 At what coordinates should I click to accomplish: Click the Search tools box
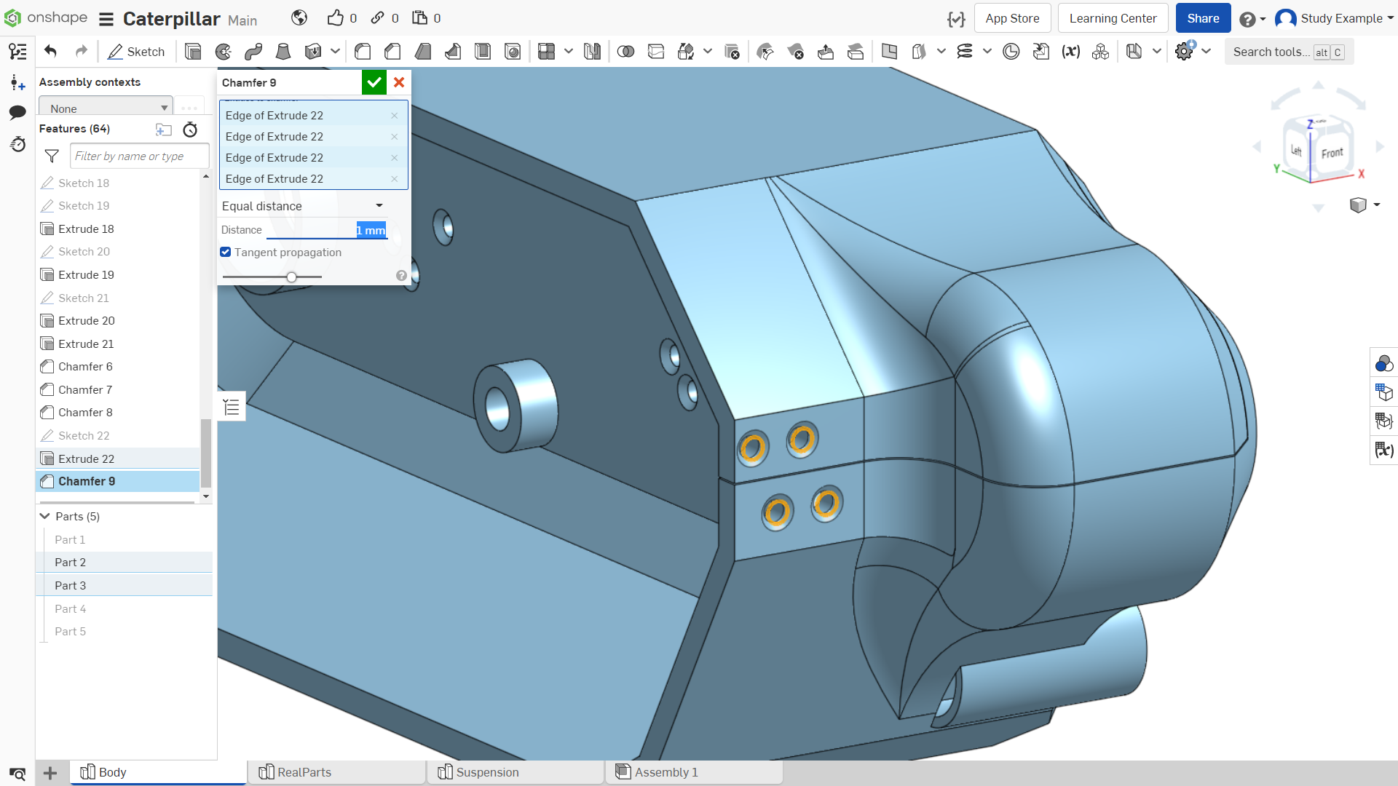[x=1289, y=52]
